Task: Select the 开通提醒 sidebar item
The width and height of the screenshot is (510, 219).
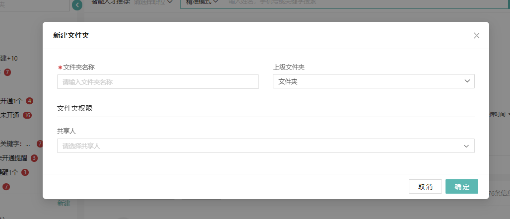Action: pos(14,158)
